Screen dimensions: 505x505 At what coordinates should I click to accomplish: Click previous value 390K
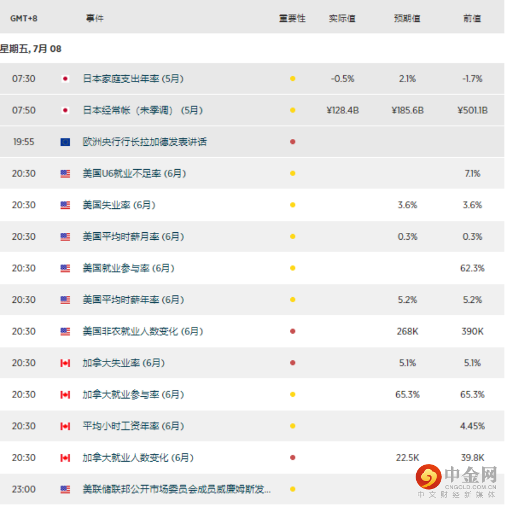click(x=473, y=331)
